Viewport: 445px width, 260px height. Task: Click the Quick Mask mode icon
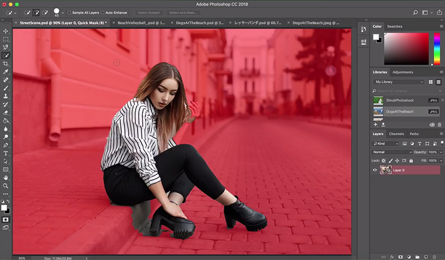coord(6,220)
